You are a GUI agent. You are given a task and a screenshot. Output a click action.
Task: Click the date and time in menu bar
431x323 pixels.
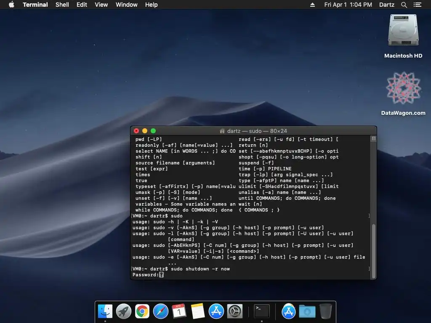pos(348,5)
